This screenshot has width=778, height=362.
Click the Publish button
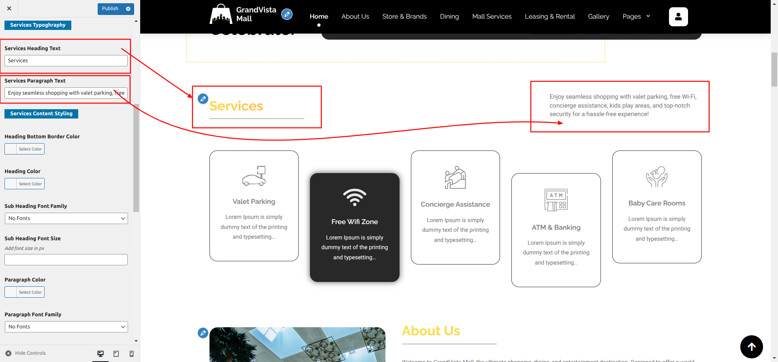(110, 9)
